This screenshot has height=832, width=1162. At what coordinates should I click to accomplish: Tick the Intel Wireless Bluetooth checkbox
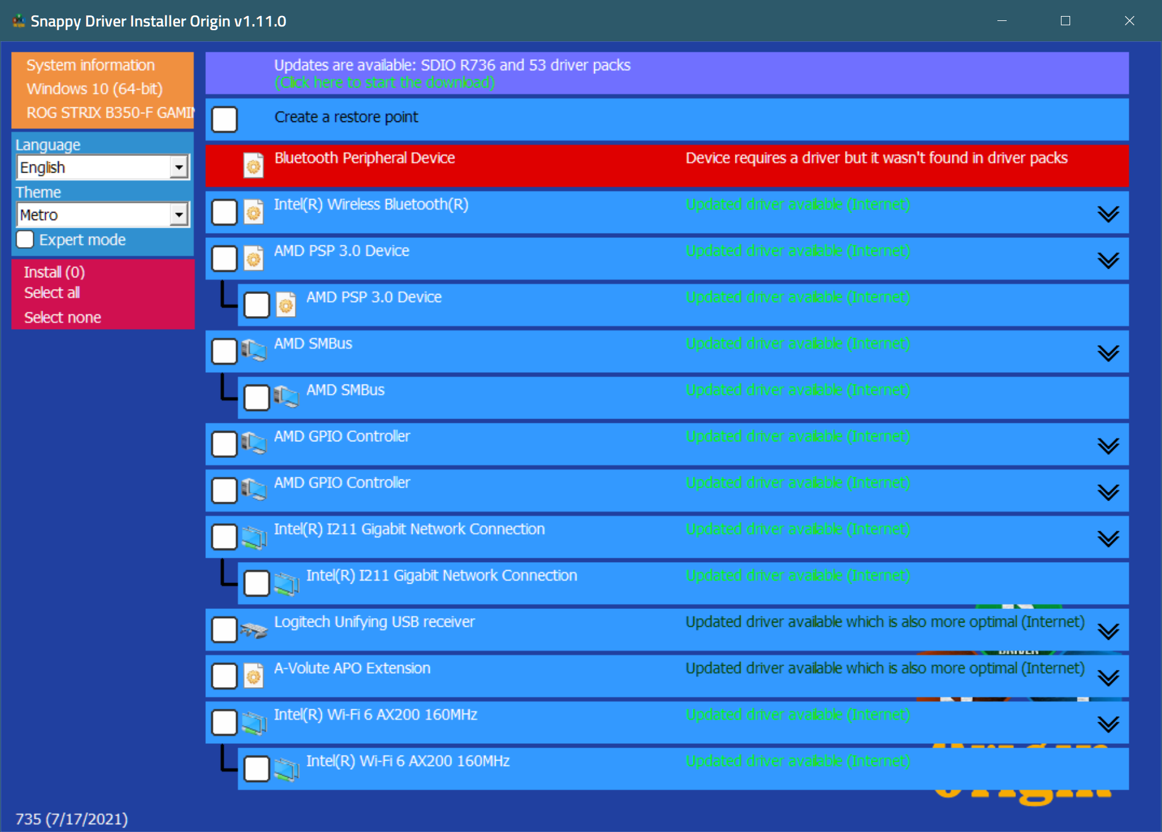click(224, 212)
